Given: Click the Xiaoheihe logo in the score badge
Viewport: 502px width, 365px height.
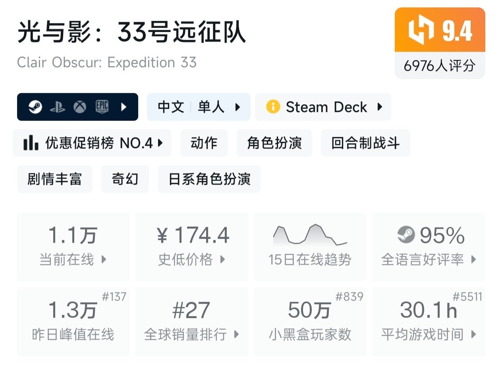Looking at the screenshot, I should [421, 31].
